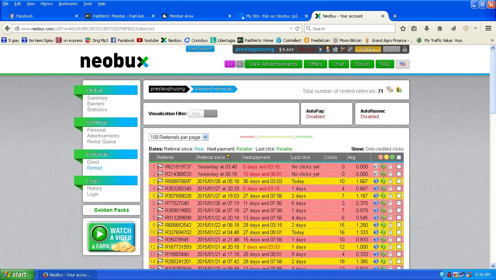Screen dimensions: 496x280
Task: Open the bookmarks list icon in toolbar
Action: click(414, 28)
